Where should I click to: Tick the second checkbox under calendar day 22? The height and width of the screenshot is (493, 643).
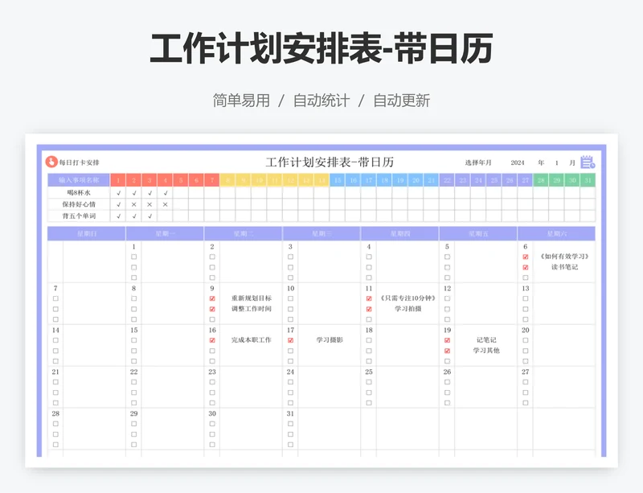(x=133, y=392)
